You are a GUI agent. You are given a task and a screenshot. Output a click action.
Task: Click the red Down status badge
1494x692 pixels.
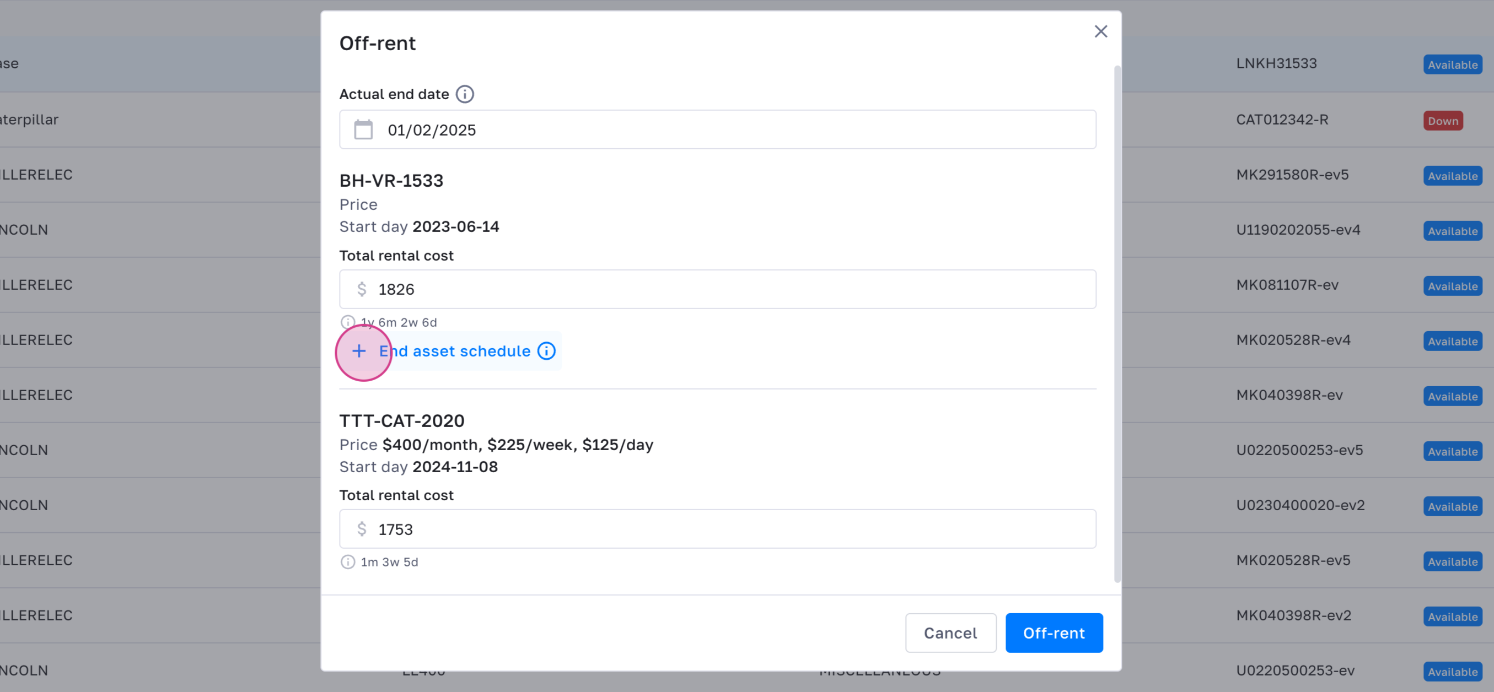pyautogui.click(x=1442, y=121)
